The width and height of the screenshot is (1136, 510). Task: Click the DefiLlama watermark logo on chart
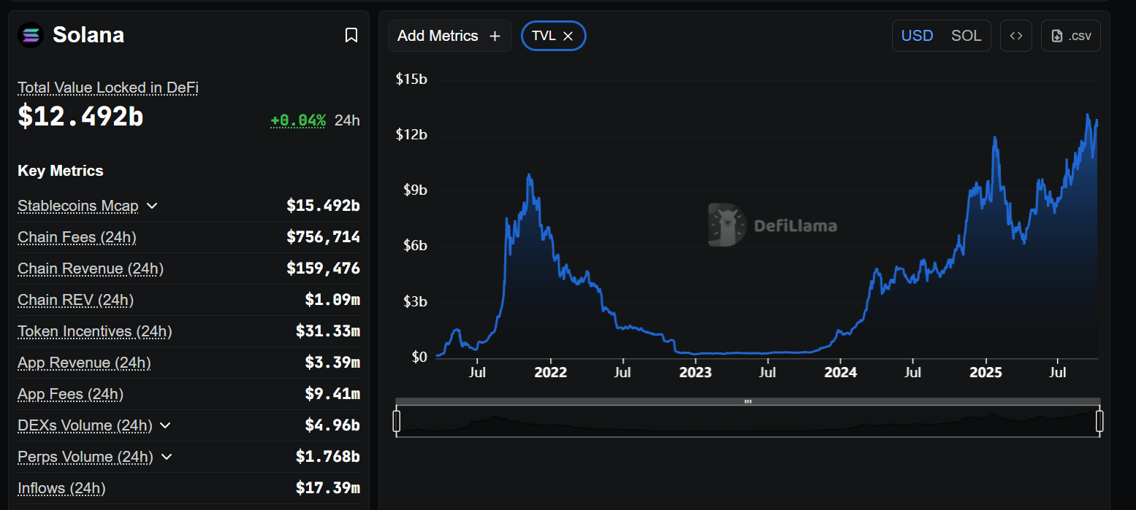tap(727, 225)
